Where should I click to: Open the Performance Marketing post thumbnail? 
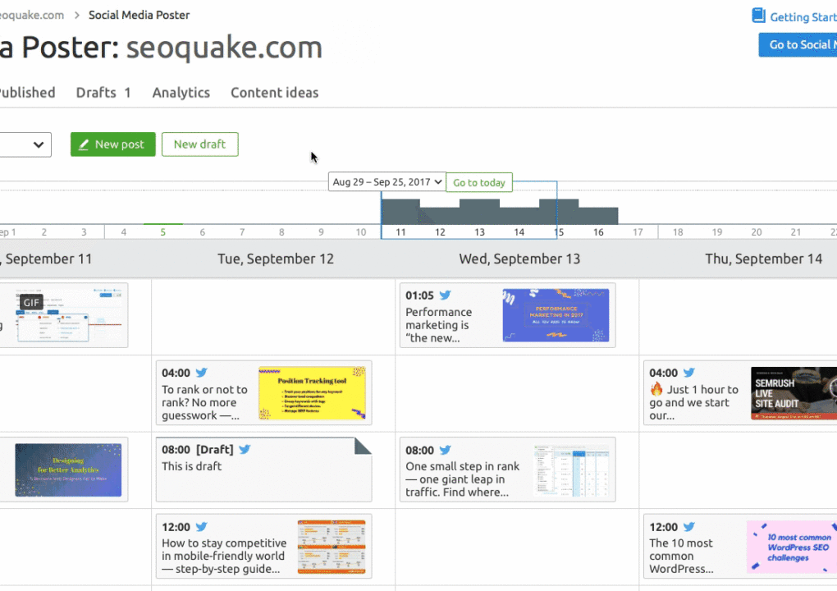coord(556,315)
